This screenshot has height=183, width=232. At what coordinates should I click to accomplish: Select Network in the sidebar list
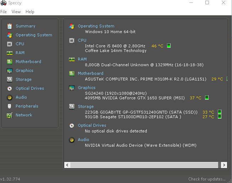(x=24, y=115)
